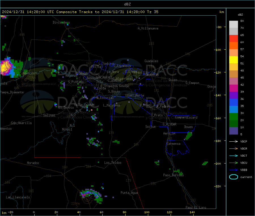Click the CompantEscand map label

186,117
